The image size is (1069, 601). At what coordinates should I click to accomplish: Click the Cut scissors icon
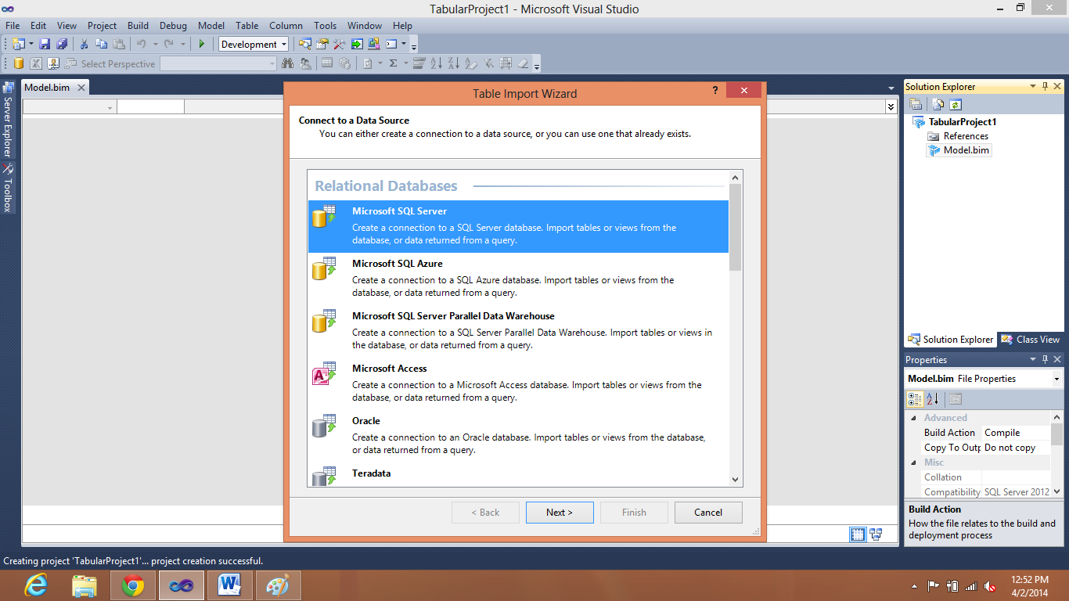point(84,45)
